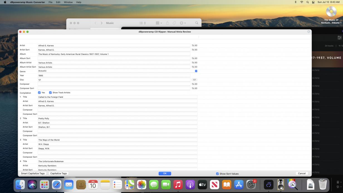Open the File menu

pyautogui.click(x=50, y=2)
